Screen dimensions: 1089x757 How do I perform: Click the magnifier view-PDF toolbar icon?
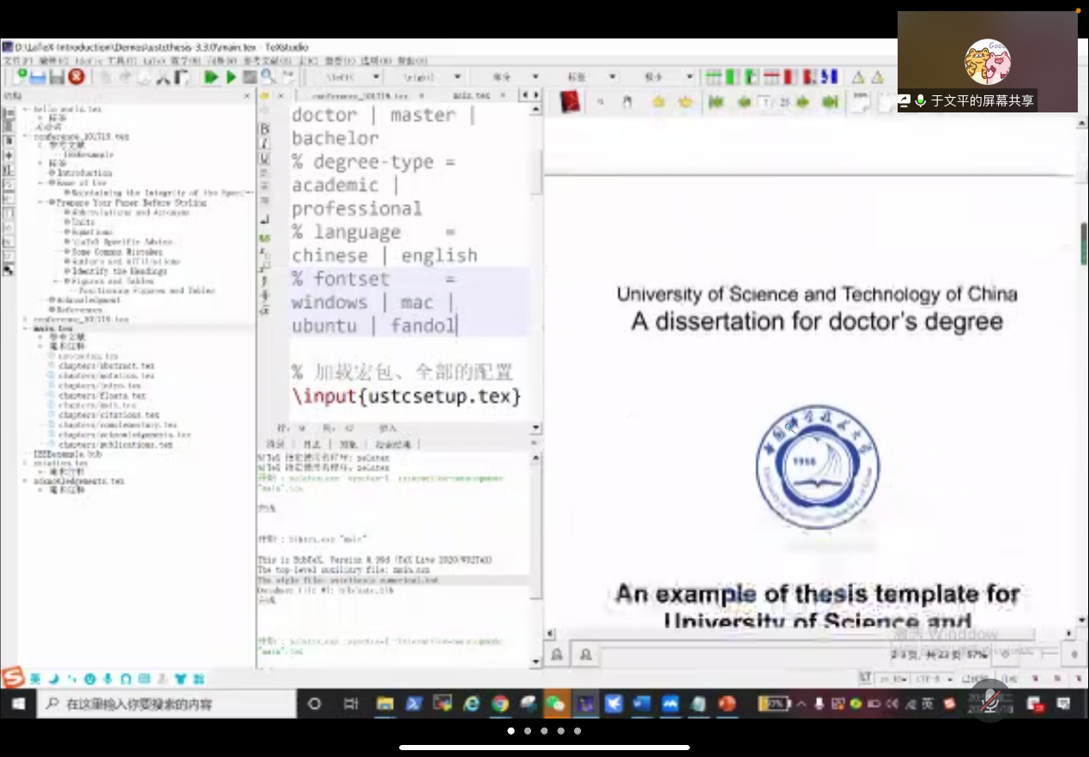(x=268, y=77)
